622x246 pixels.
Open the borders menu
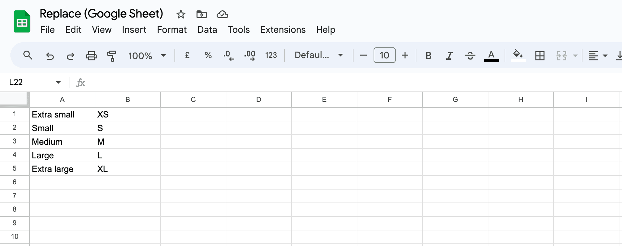tap(540, 55)
